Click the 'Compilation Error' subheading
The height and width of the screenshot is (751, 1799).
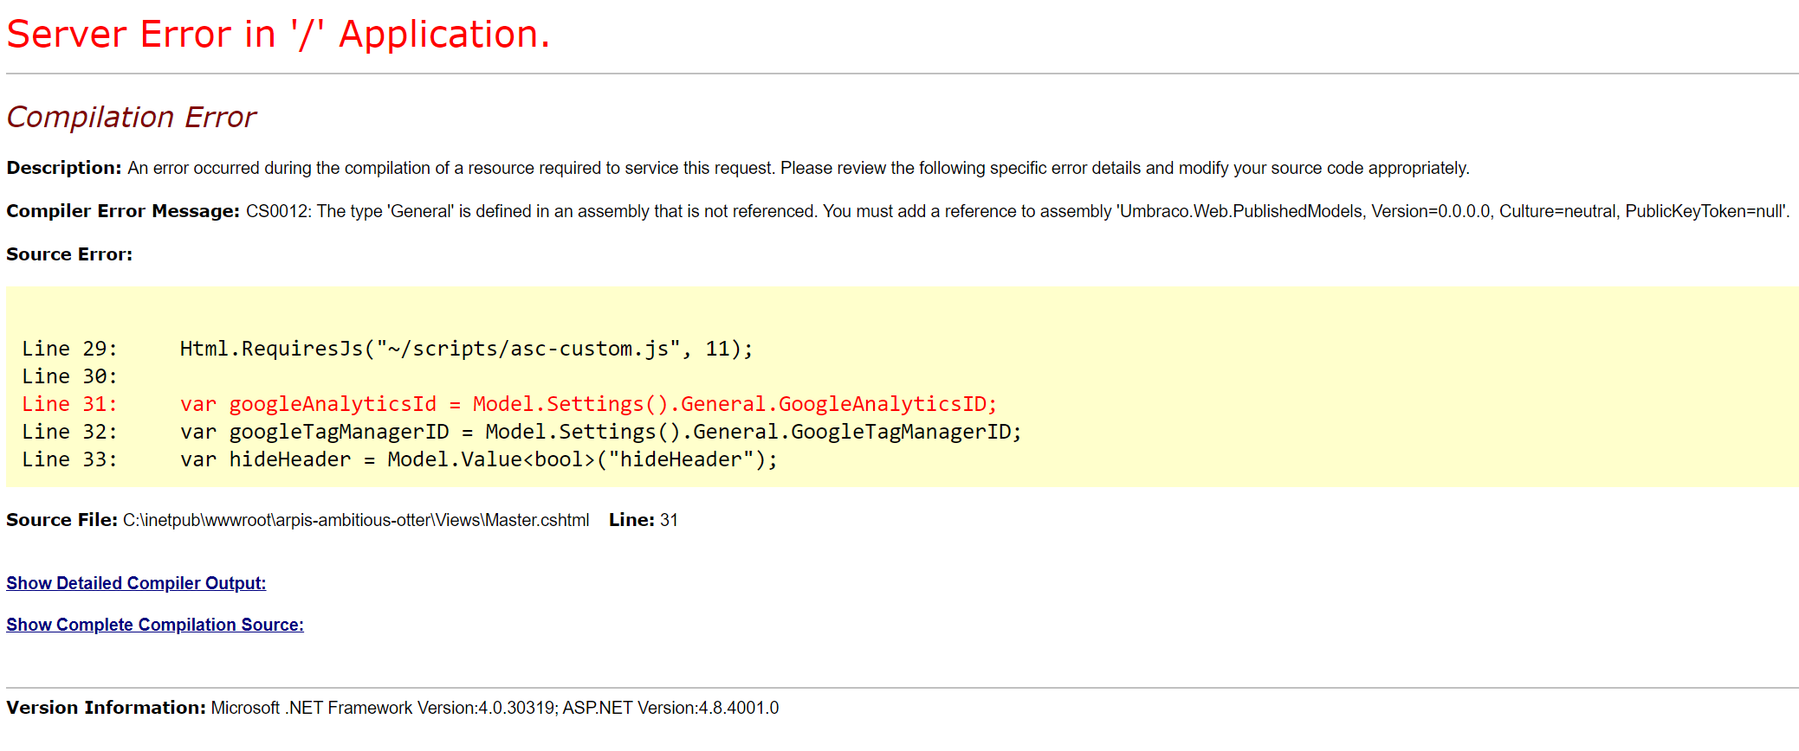pos(132,117)
